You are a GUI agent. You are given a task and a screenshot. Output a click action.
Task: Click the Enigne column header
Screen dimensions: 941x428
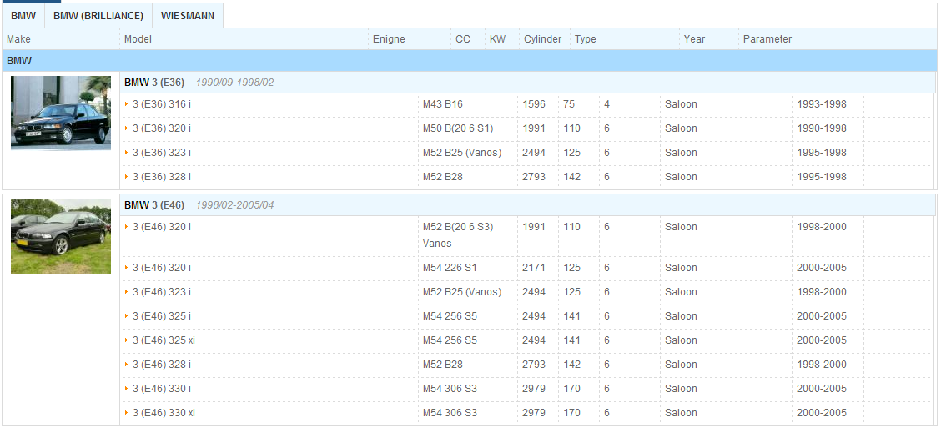click(x=389, y=39)
